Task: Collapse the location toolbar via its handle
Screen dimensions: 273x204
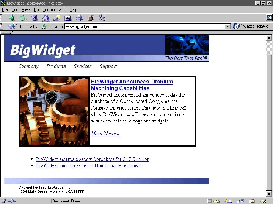Action: point(2,26)
